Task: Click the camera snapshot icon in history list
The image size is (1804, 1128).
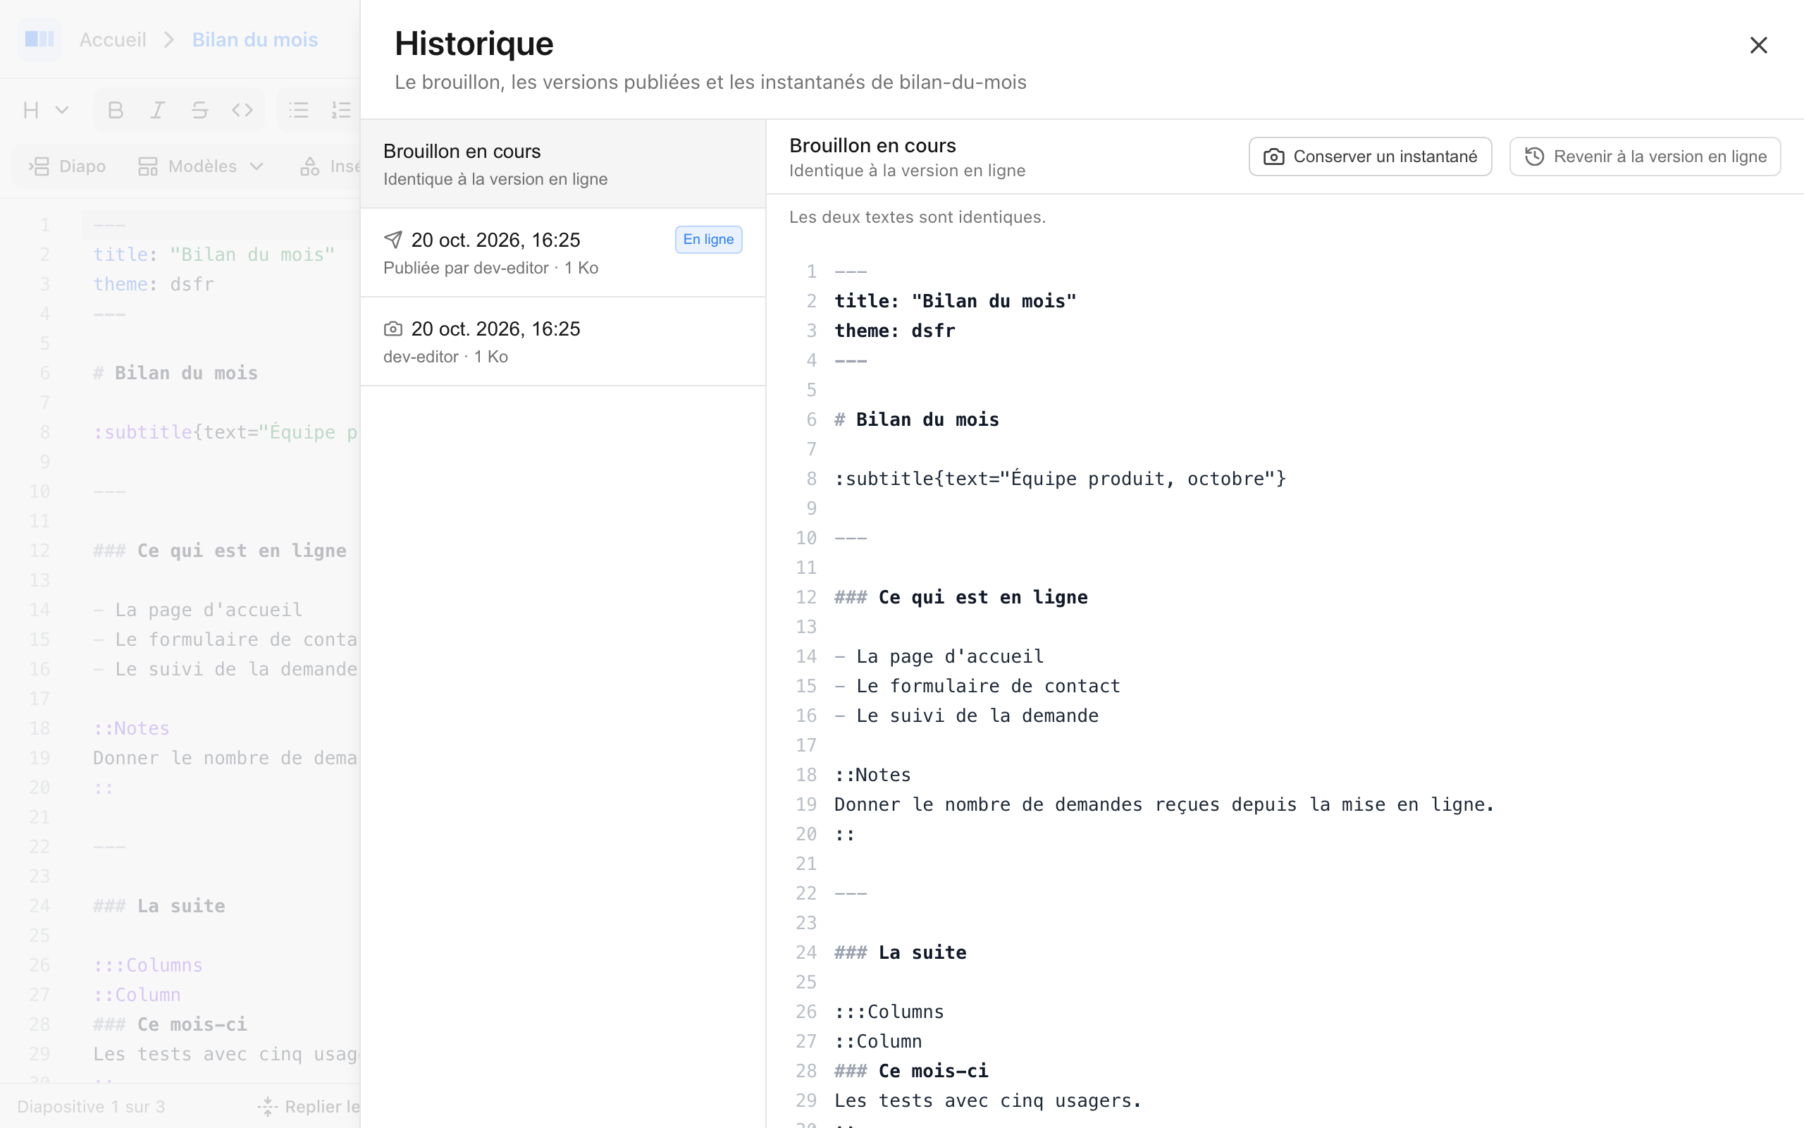Action: coord(393,329)
